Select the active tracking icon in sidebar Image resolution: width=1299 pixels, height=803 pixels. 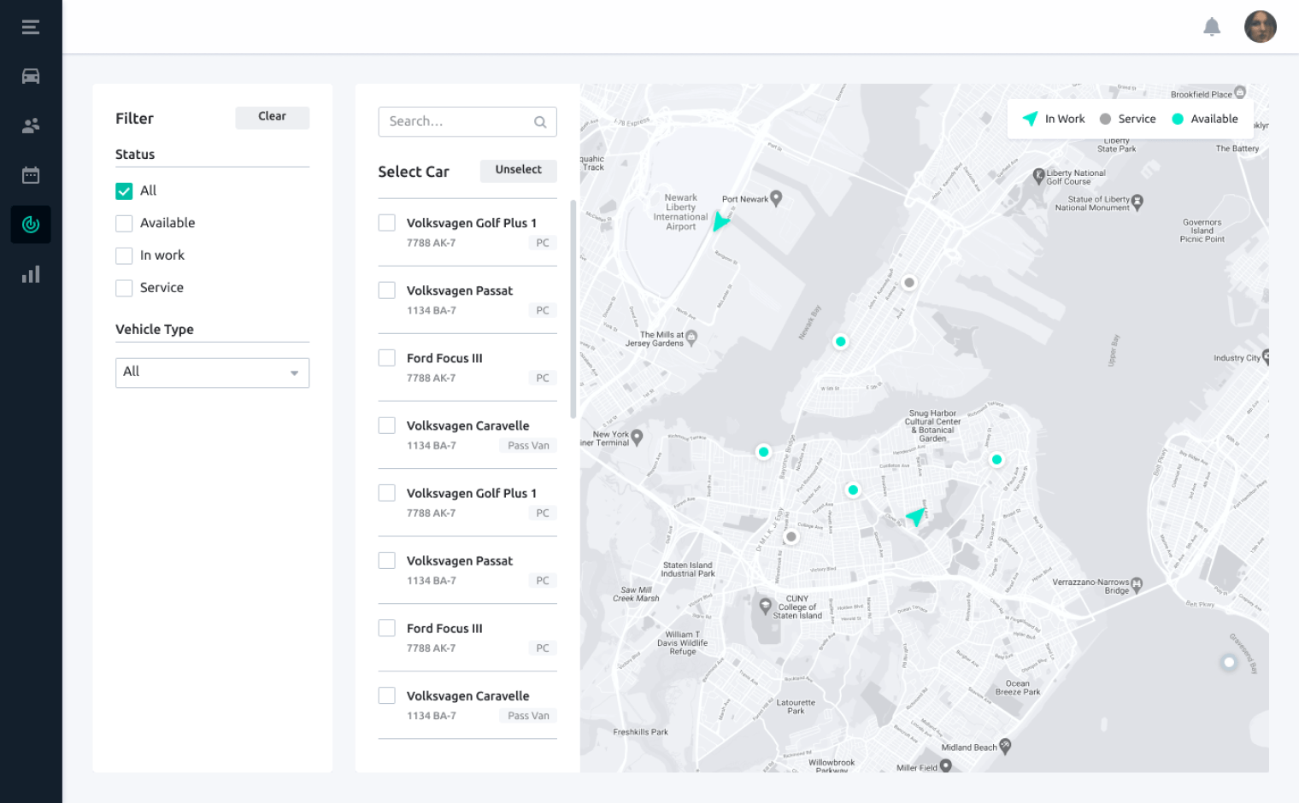31,224
